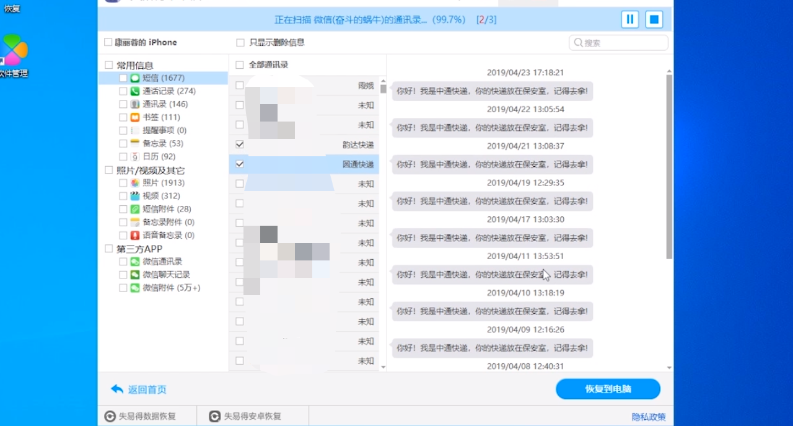
Task: Select the 通话记录 phone icon
Action: pyautogui.click(x=135, y=91)
